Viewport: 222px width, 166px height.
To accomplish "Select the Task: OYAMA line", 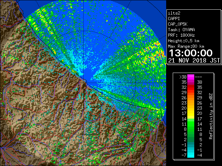I will coord(181,30).
